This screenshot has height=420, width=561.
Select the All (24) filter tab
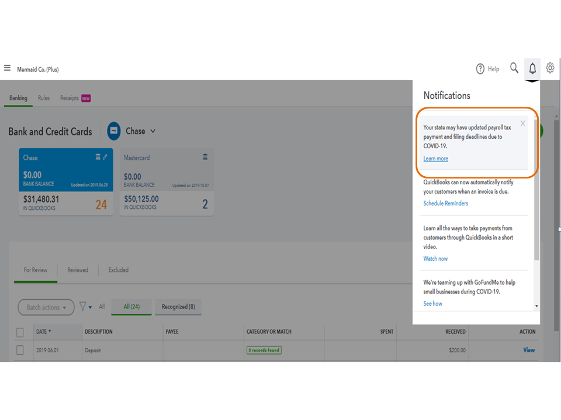coord(131,307)
